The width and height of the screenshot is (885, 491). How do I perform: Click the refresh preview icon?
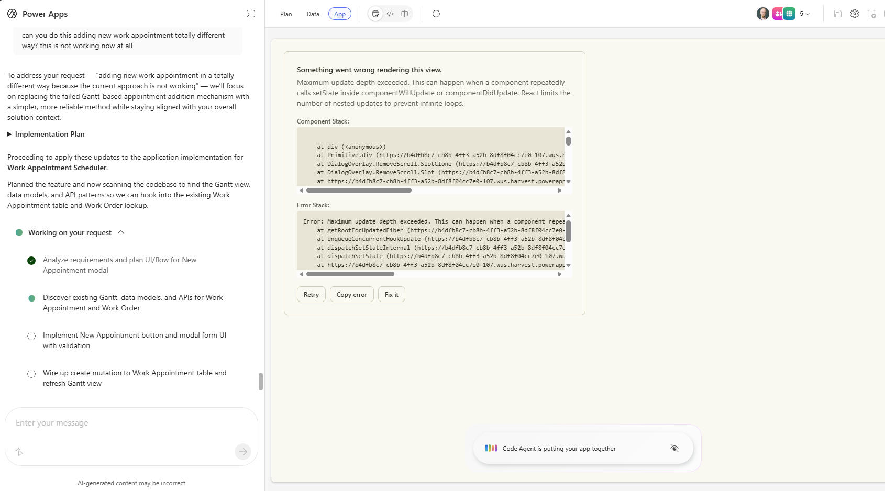coord(436,14)
